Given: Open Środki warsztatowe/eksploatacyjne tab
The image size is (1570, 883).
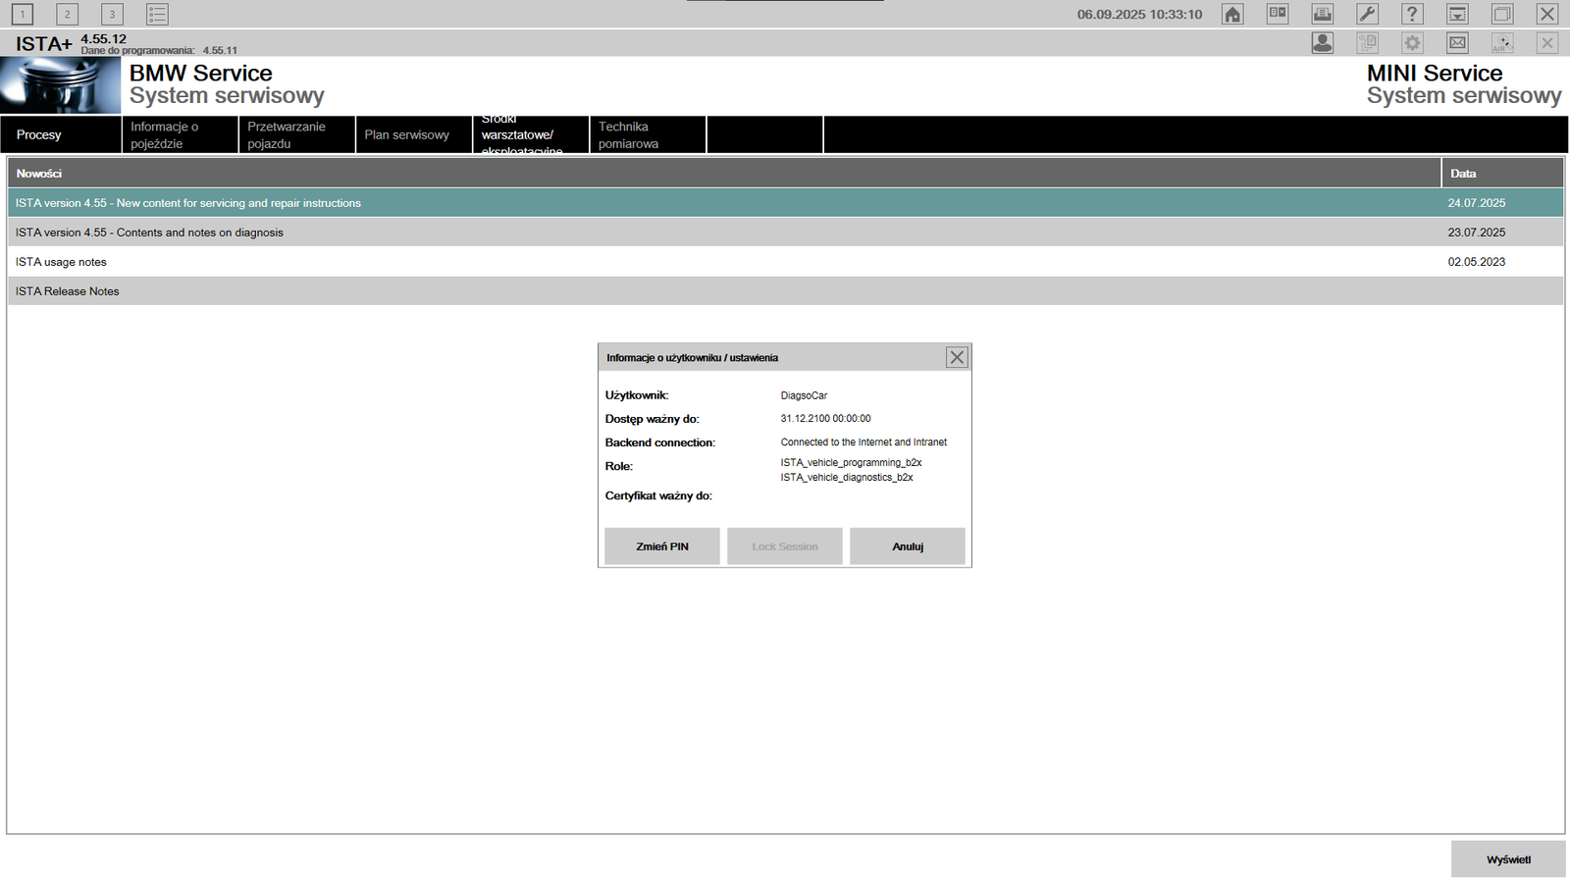Looking at the screenshot, I should click(531, 134).
